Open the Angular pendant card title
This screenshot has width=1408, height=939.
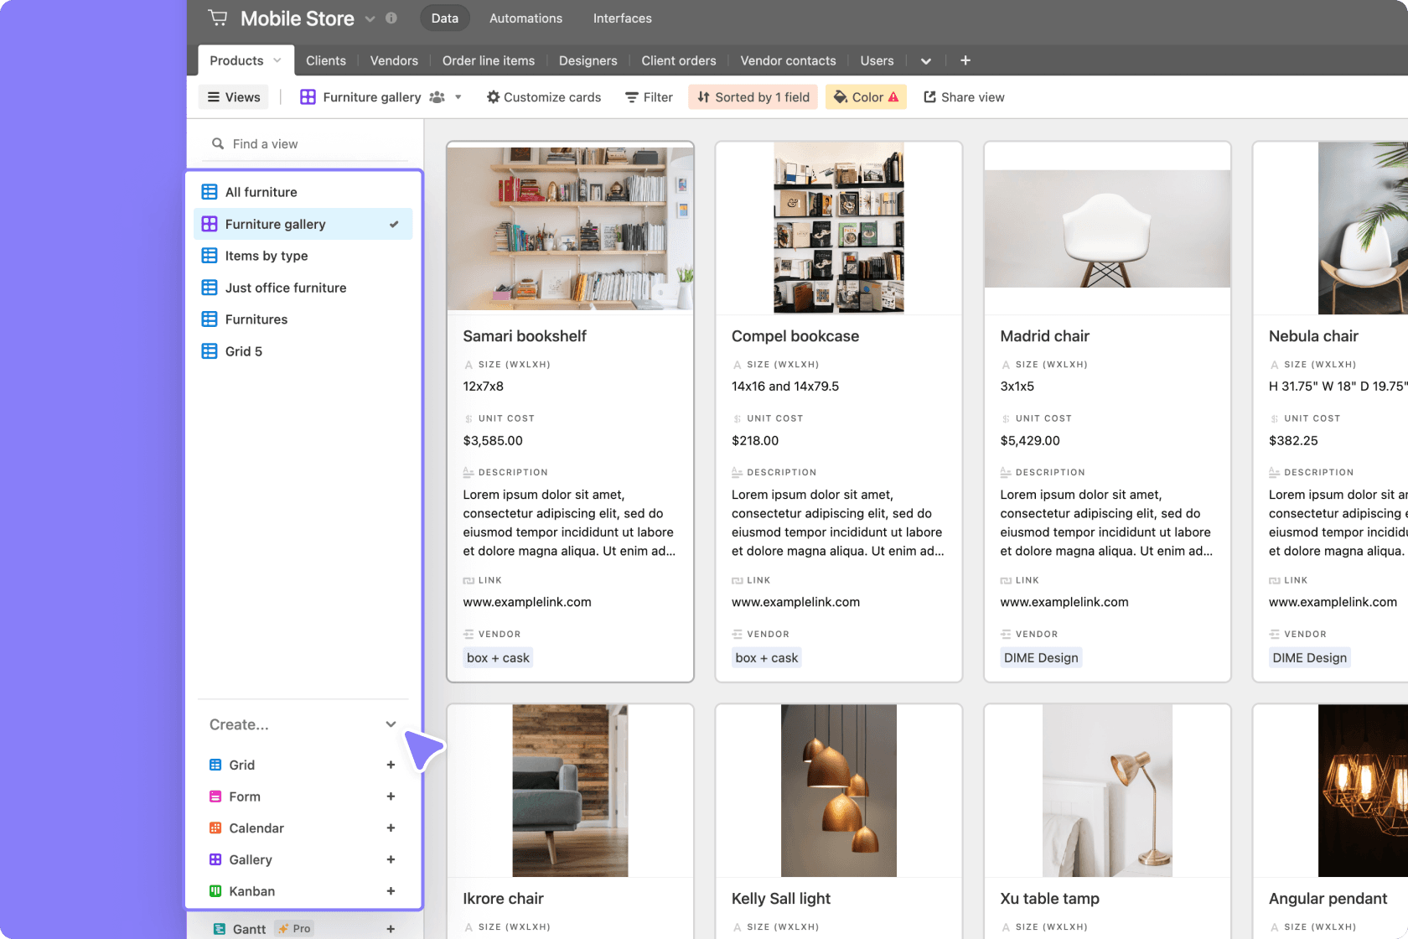[1328, 899]
